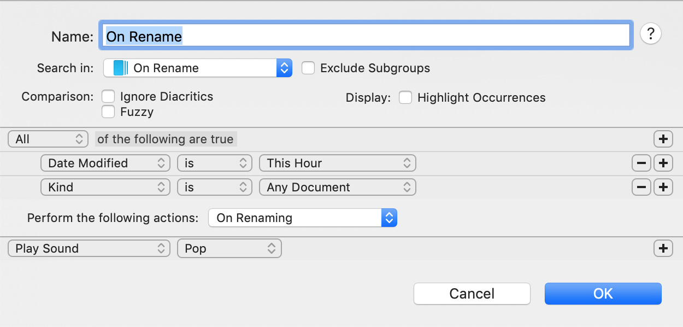Image resolution: width=683 pixels, height=327 pixels.
Task: Check Ignore Diacritics comparison option
Action: pyautogui.click(x=108, y=96)
